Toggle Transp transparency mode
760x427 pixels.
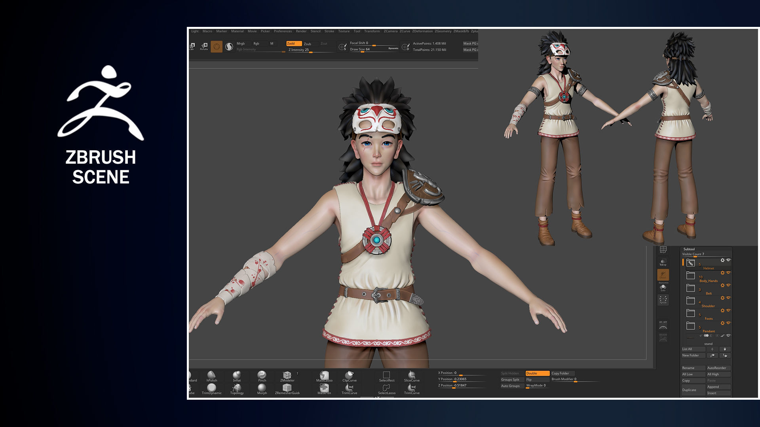click(x=663, y=262)
